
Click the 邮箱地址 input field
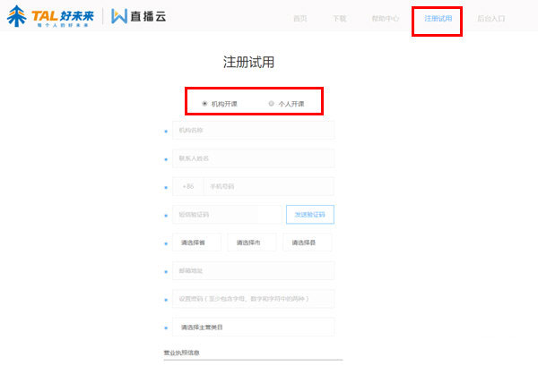(x=253, y=270)
